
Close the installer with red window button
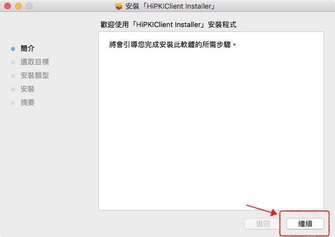pos(8,6)
